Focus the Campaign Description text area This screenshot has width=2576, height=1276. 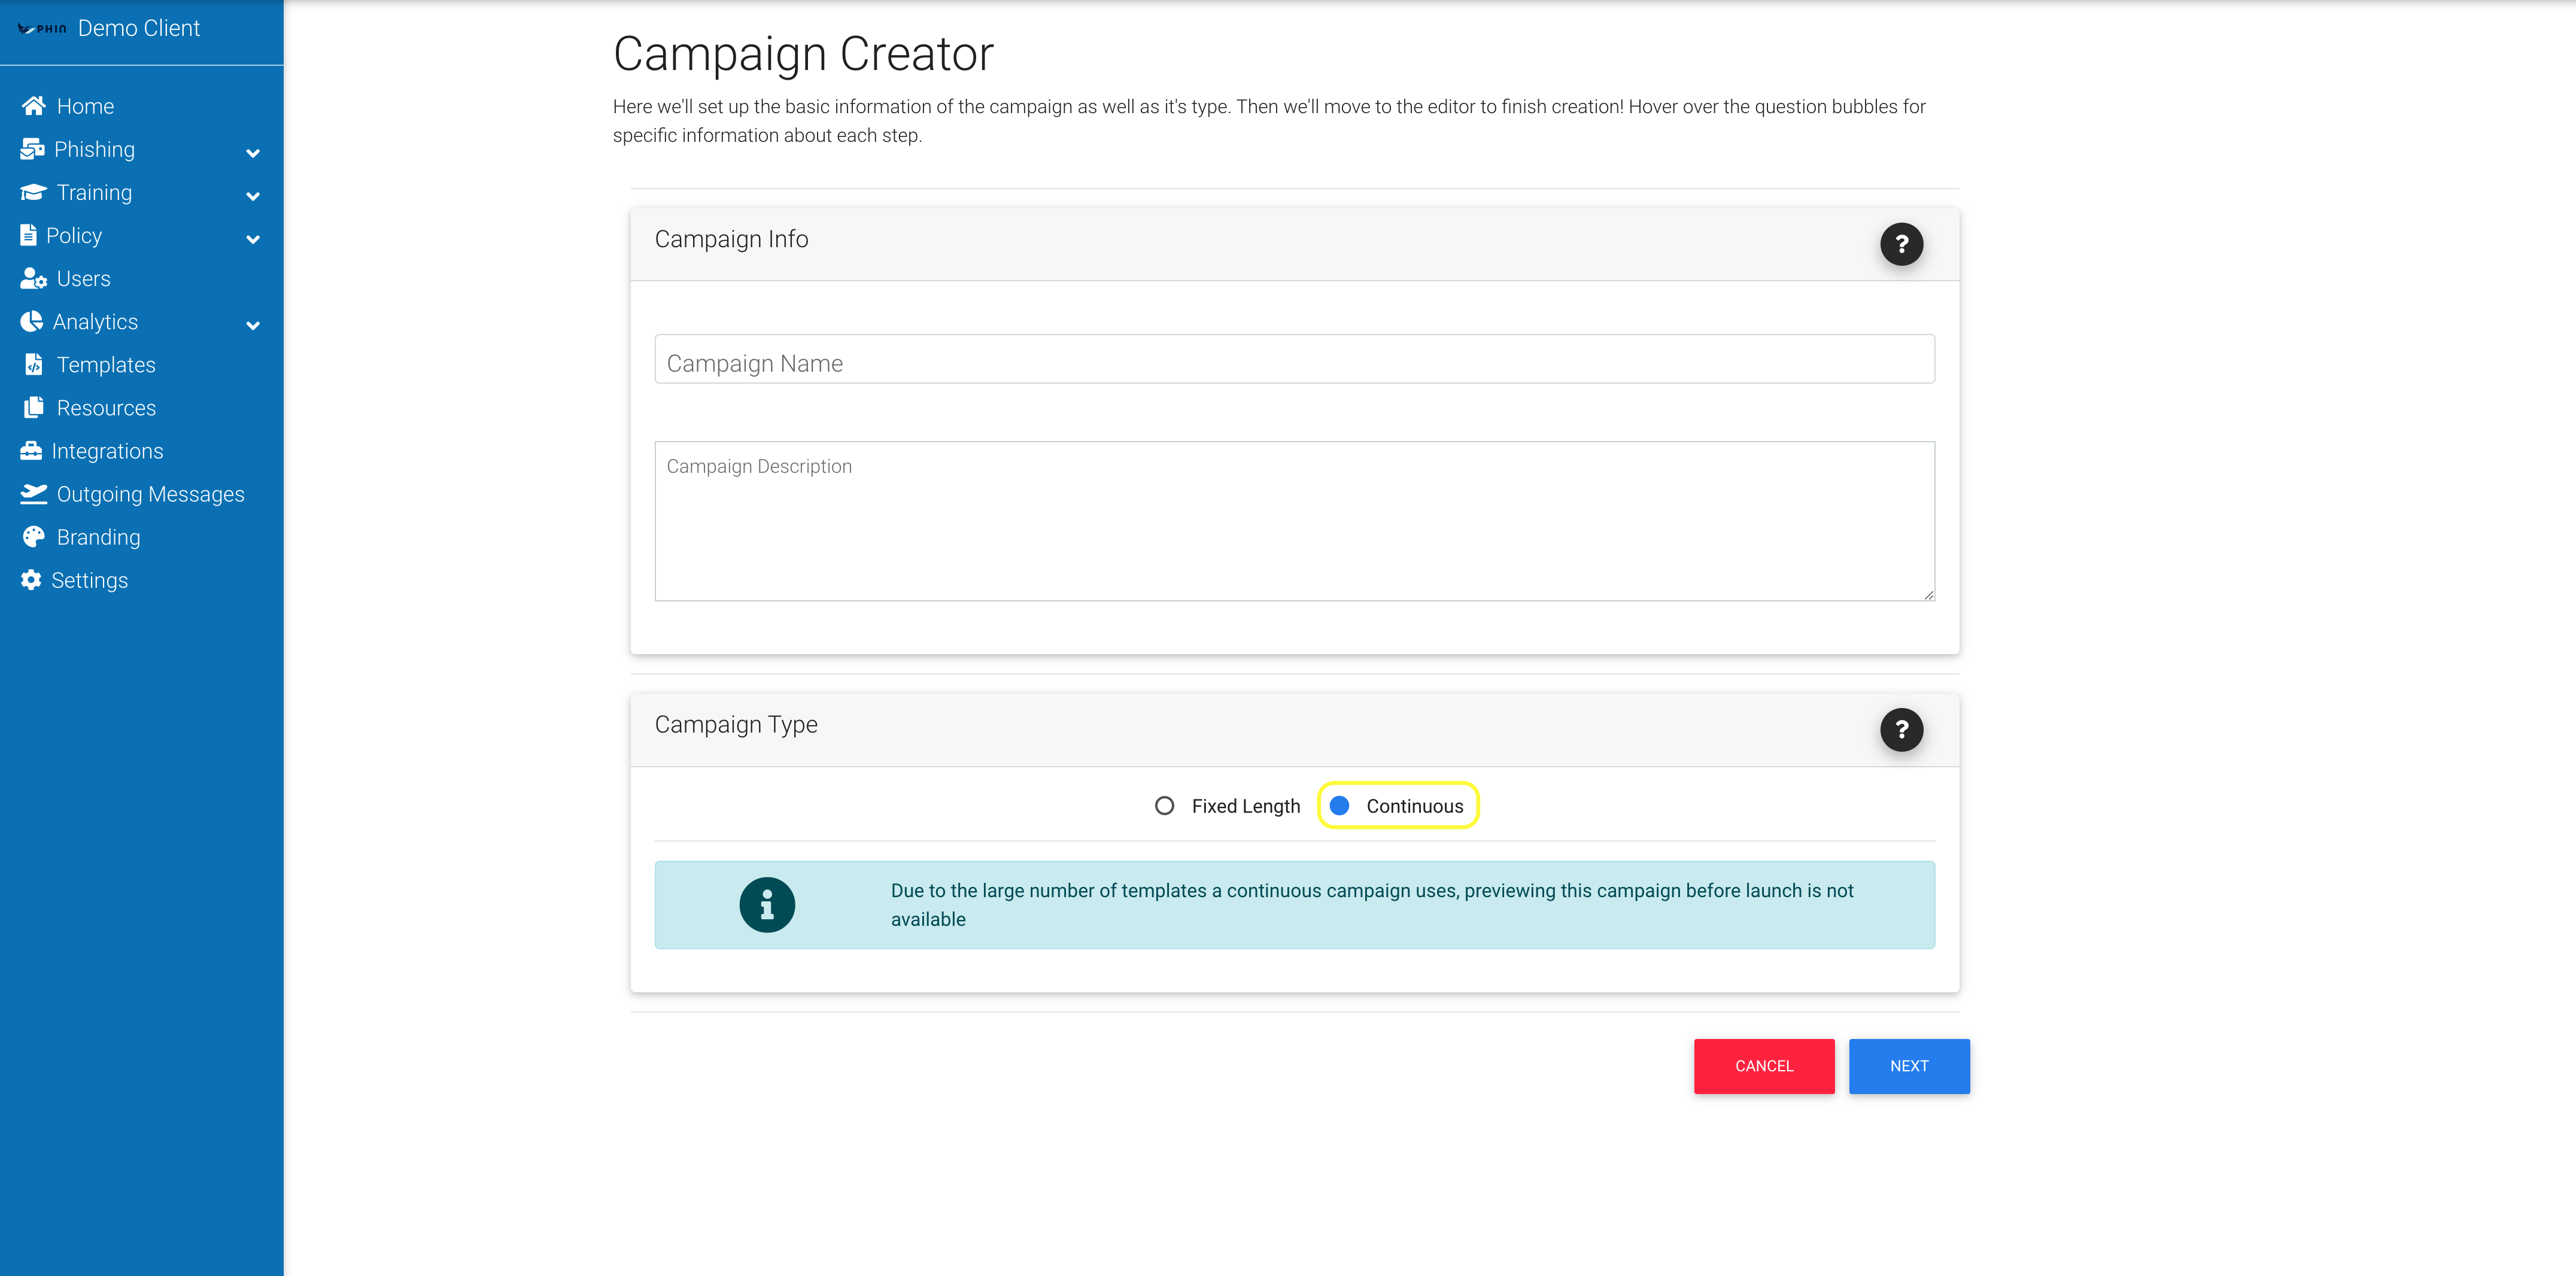pos(1294,521)
